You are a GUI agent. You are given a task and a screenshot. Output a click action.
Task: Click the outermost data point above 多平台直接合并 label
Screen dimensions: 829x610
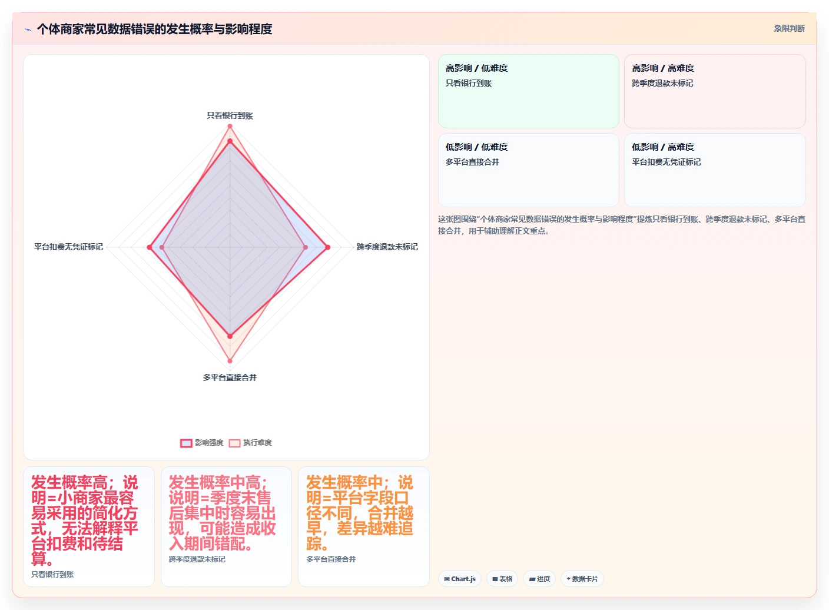tap(230, 361)
